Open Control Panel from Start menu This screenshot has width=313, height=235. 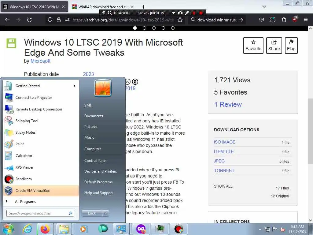(x=95, y=160)
